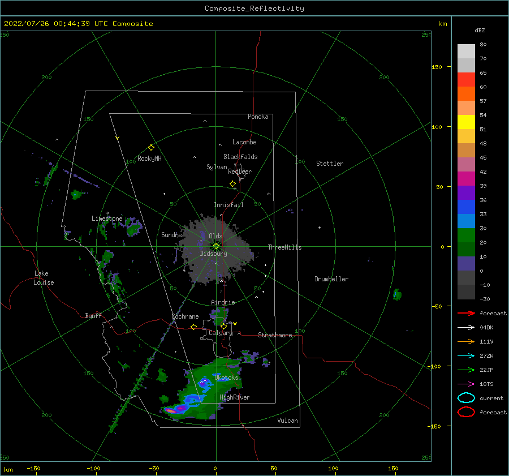
Task: Select the orange 60-57 dBZ color swatch
Action: (x=466, y=94)
